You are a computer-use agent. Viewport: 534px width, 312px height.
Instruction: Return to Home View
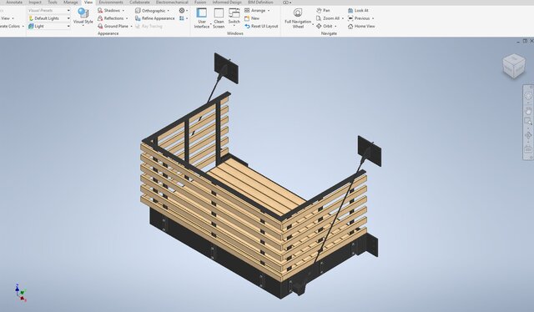point(361,26)
